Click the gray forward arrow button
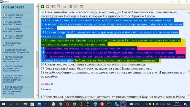This screenshot has width=190, height=107. coord(47,7)
